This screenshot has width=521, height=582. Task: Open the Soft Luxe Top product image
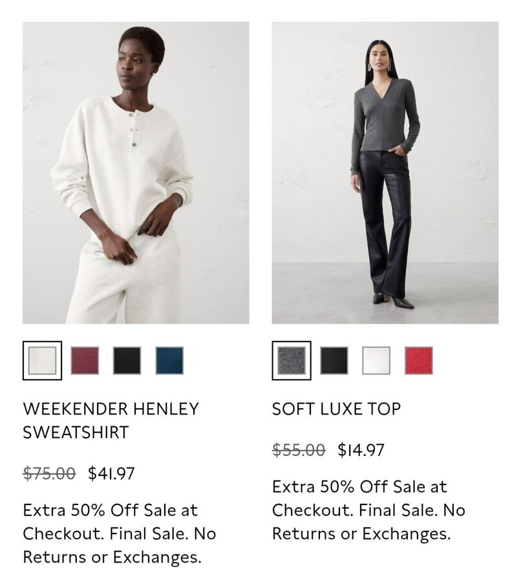[385, 173]
